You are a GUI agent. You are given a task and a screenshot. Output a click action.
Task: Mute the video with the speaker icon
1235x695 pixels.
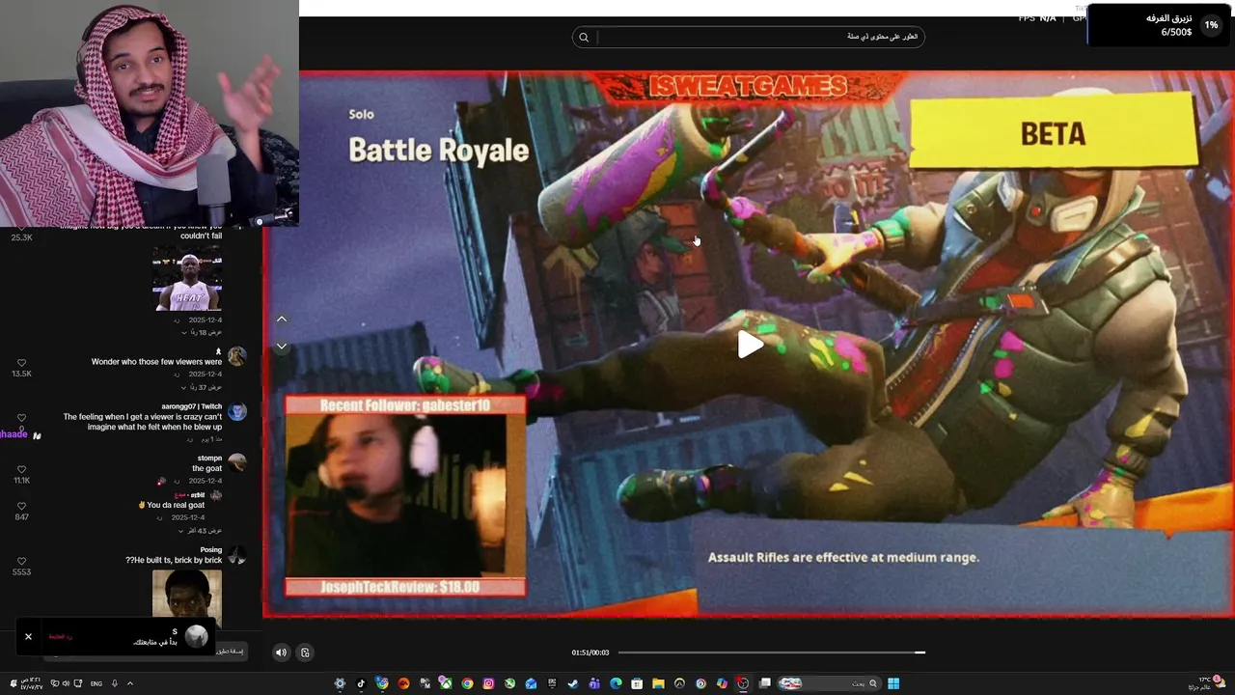coord(281,653)
